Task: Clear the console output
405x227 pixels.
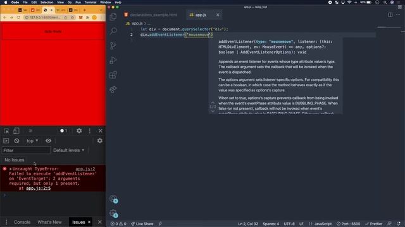Action: [17, 141]
